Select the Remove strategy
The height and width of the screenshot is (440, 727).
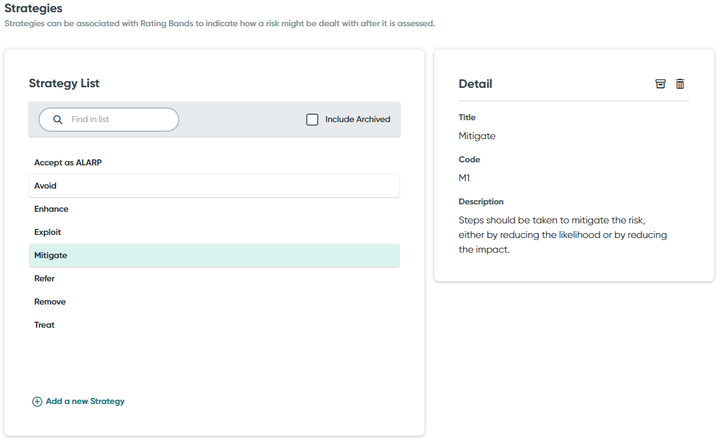coord(214,301)
